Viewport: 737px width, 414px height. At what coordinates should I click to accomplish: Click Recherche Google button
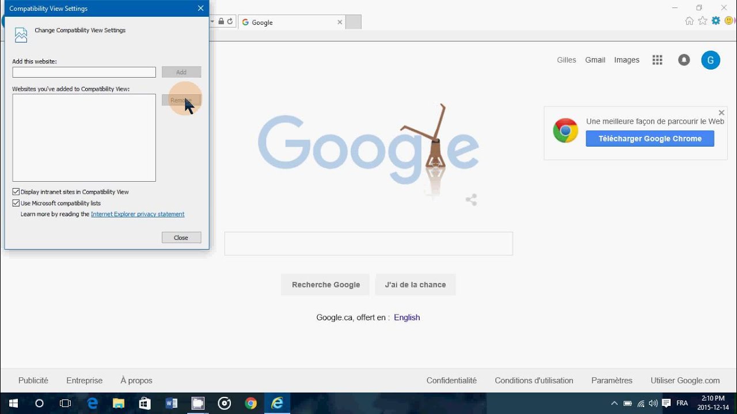pos(326,285)
